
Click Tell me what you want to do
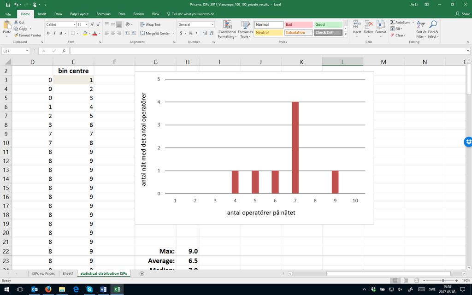pyautogui.click(x=190, y=14)
